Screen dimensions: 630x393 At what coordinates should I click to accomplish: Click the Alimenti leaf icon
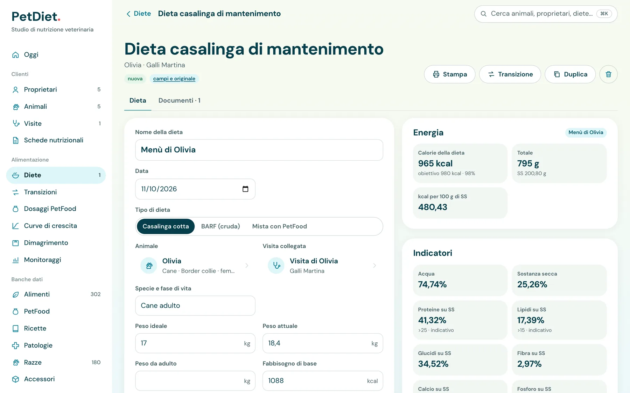pyautogui.click(x=15, y=294)
